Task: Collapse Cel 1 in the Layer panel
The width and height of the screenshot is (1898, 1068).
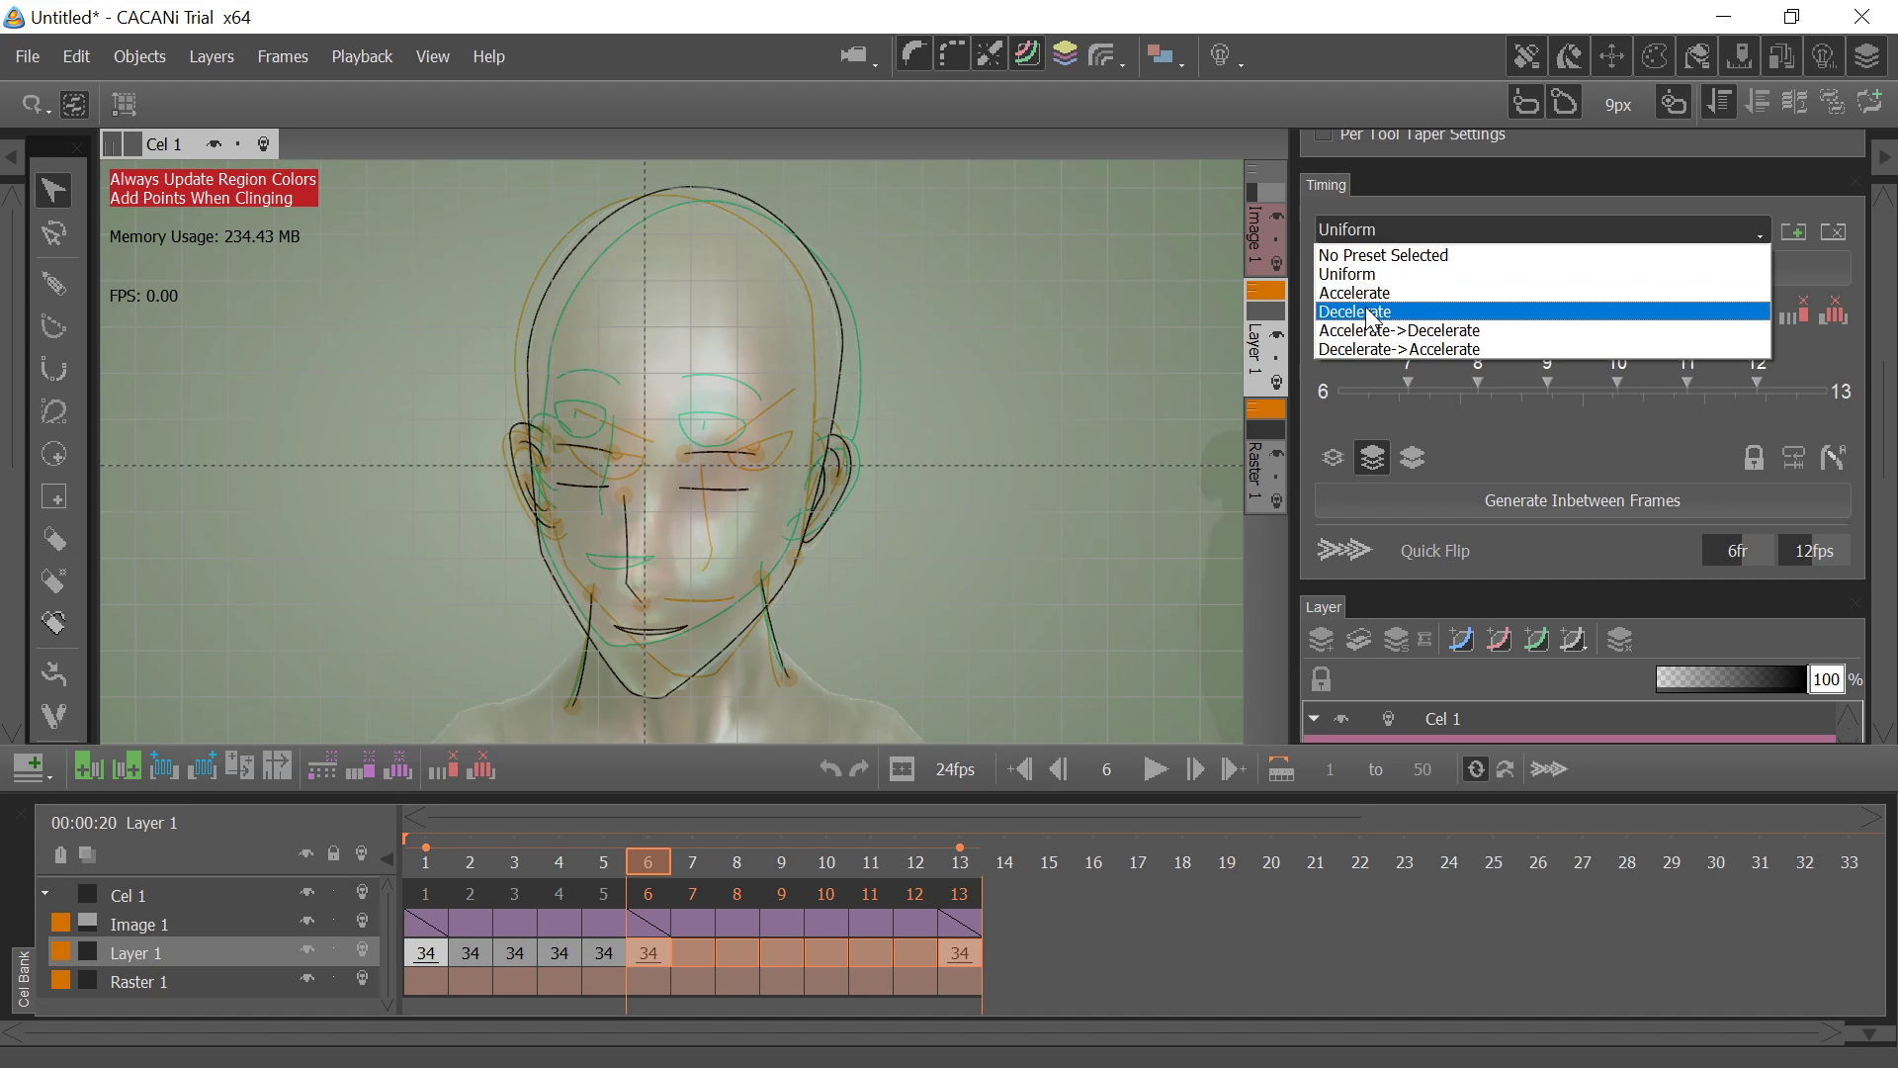Action: [1314, 719]
